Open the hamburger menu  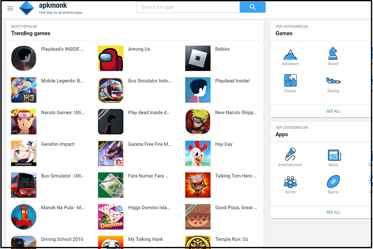[x=10, y=8]
